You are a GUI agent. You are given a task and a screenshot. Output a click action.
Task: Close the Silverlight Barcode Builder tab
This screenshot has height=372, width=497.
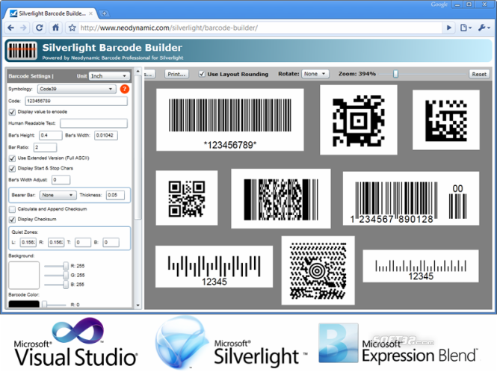[90, 13]
